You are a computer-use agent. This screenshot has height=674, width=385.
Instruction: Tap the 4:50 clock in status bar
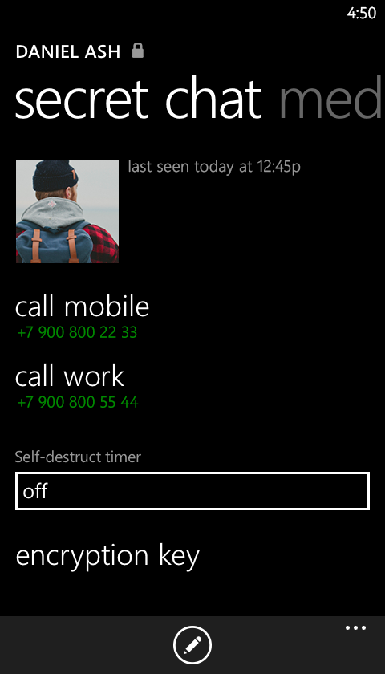coord(362,13)
